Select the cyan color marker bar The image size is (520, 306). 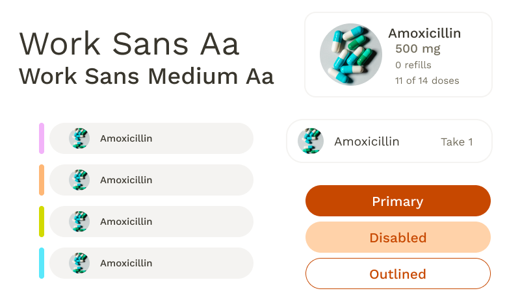(x=42, y=263)
